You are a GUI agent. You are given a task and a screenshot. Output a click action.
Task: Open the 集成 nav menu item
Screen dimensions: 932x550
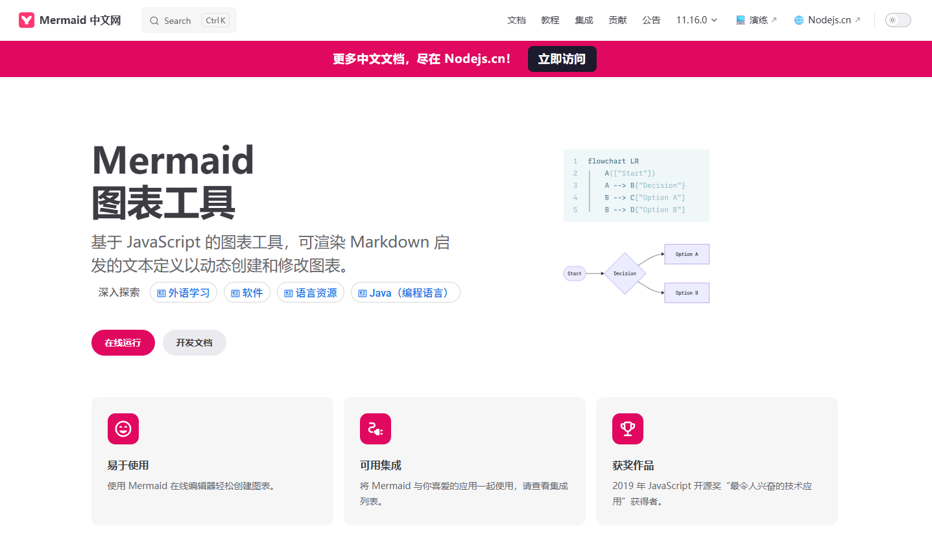[x=584, y=20]
